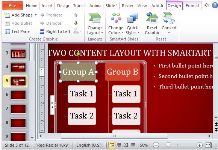Click the Fit slide to window icon
Screen dimensions: 218x150
[208, 145]
